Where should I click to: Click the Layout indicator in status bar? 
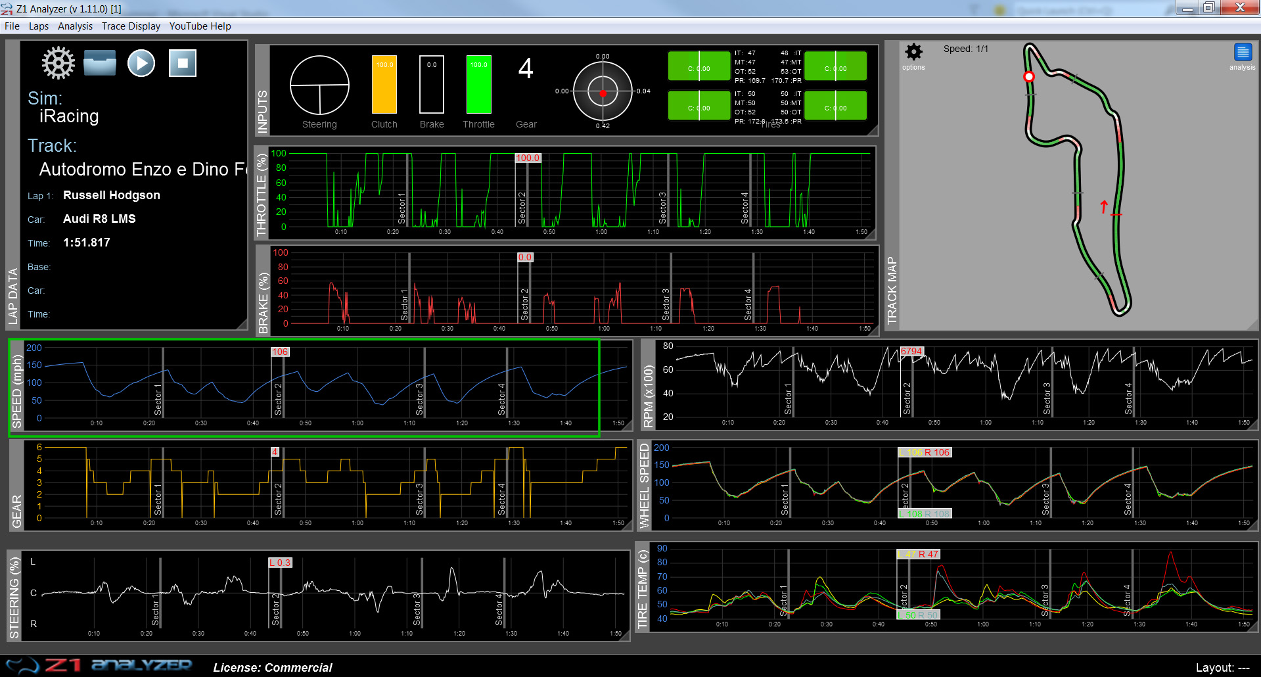(x=1222, y=667)
